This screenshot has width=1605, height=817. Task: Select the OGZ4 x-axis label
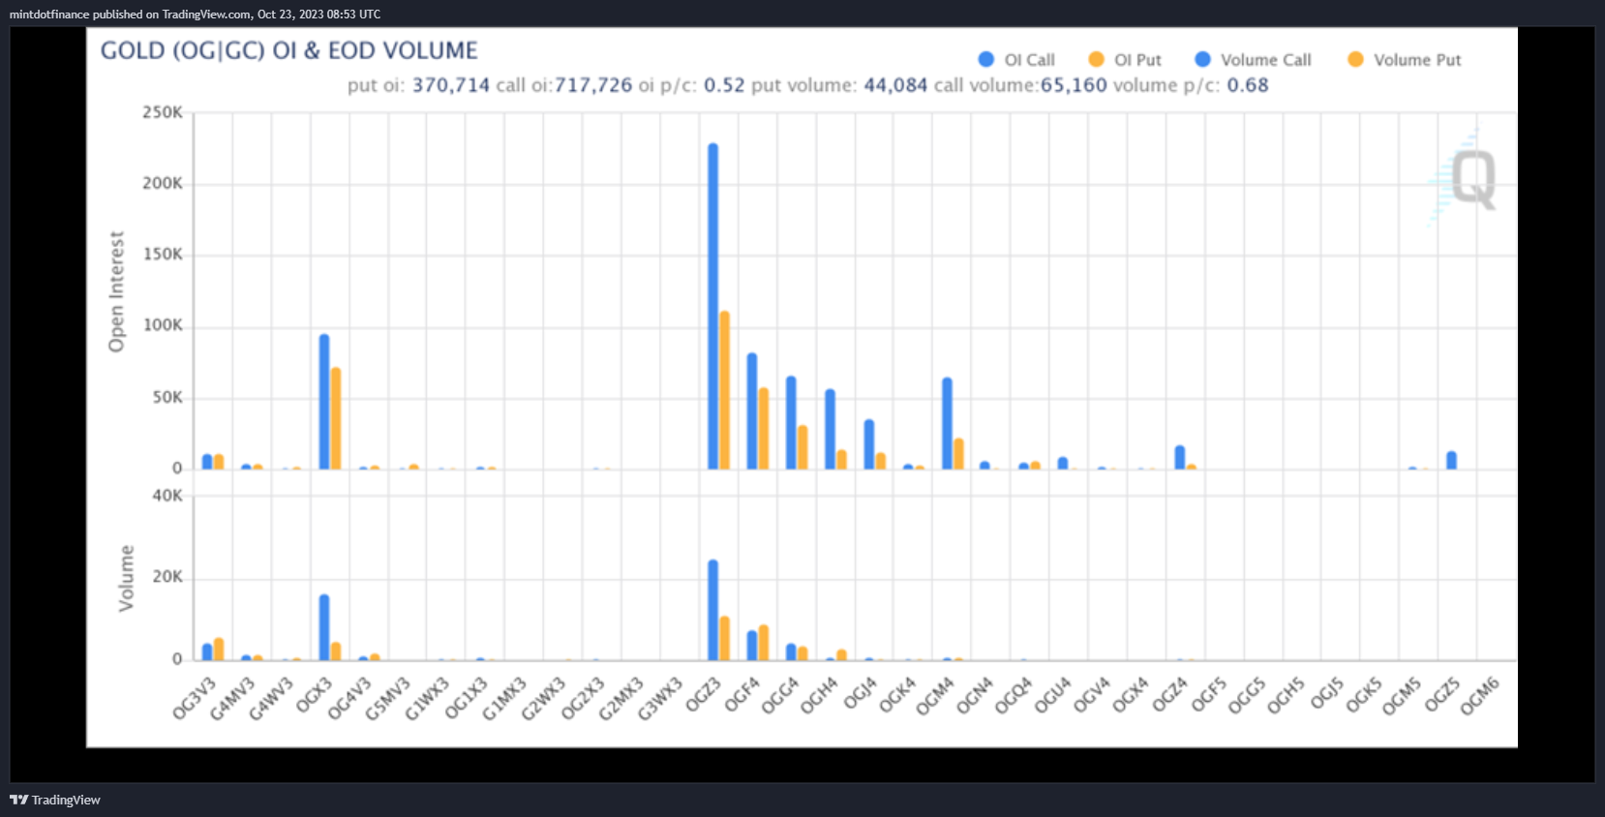(x=1170, y=696)
